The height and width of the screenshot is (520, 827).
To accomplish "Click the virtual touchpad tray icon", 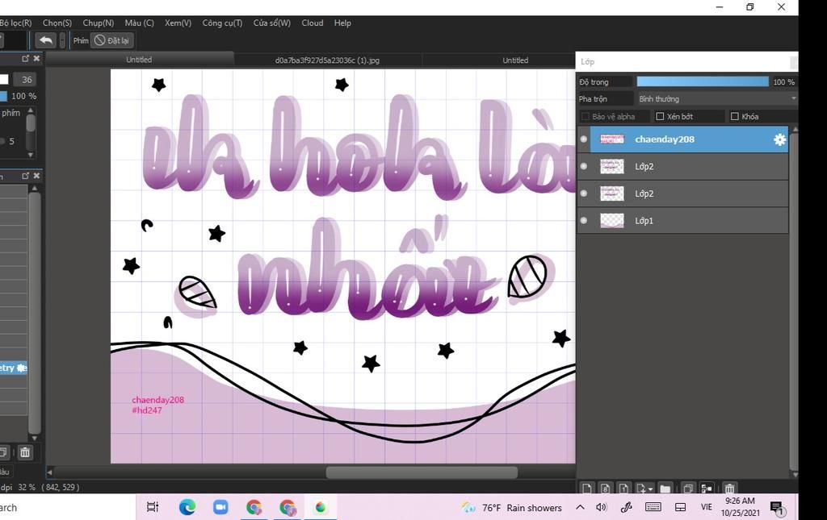I will coord(680,507).
